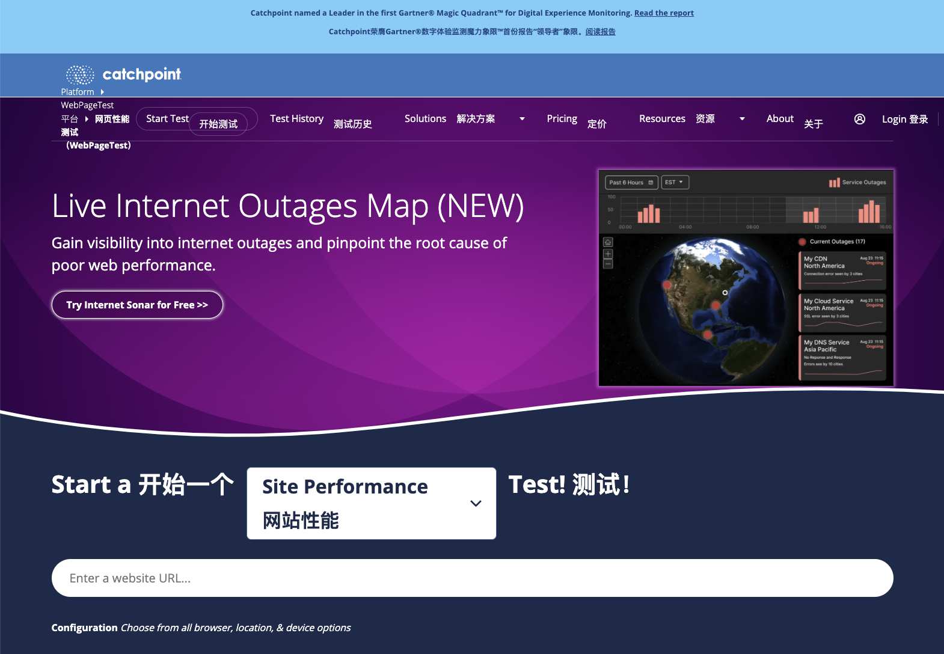This screenshot has width=944, height=654.
Task: Click Try Internet Sonar for Free
Action: 137,305
